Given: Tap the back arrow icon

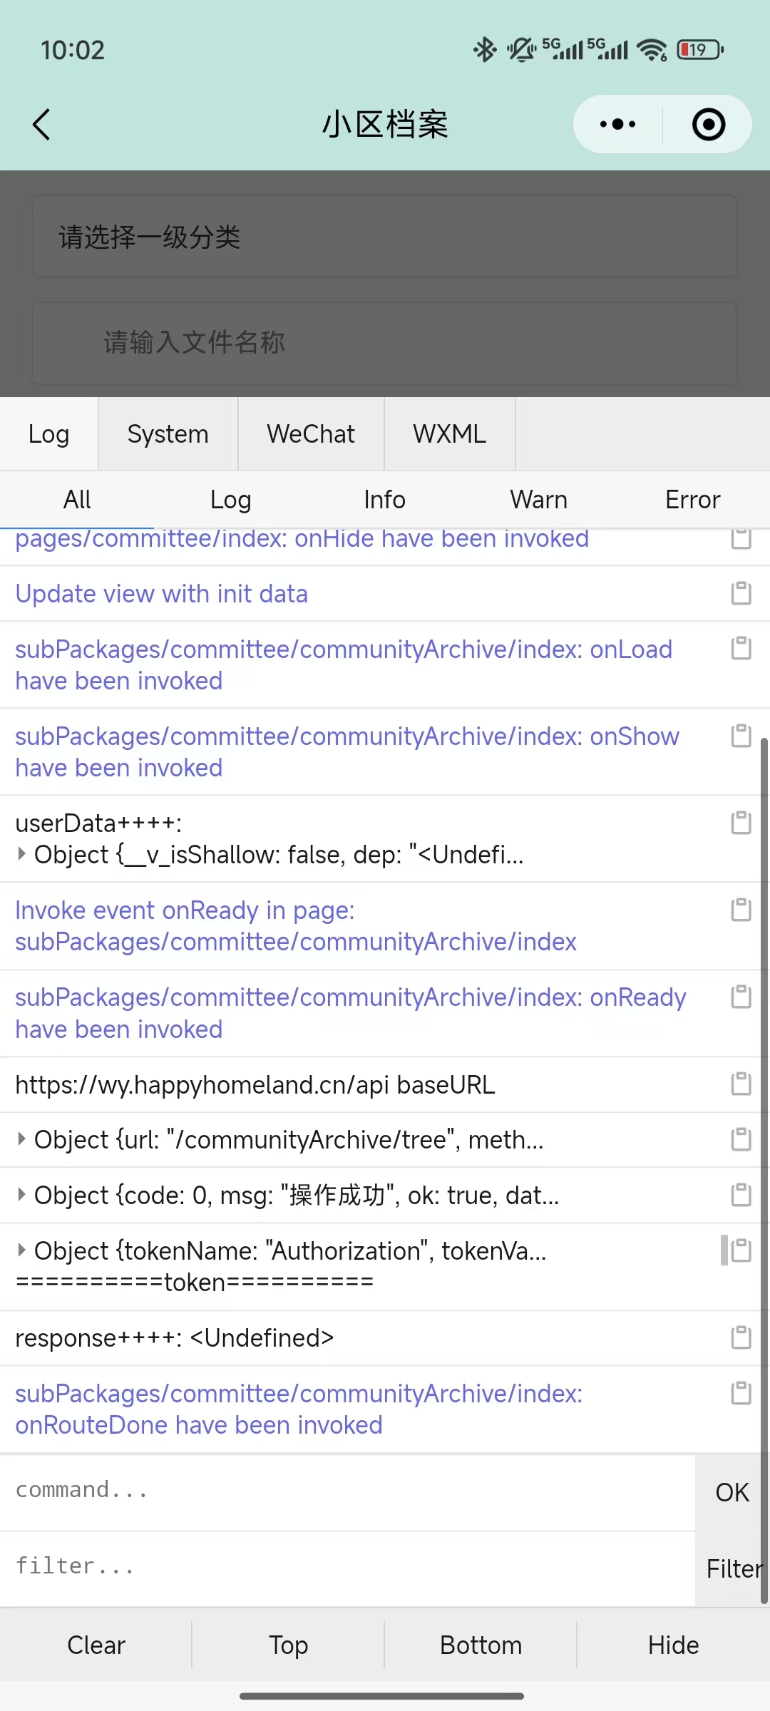Looking at the screenshot, I should click(x=41, y=123).
